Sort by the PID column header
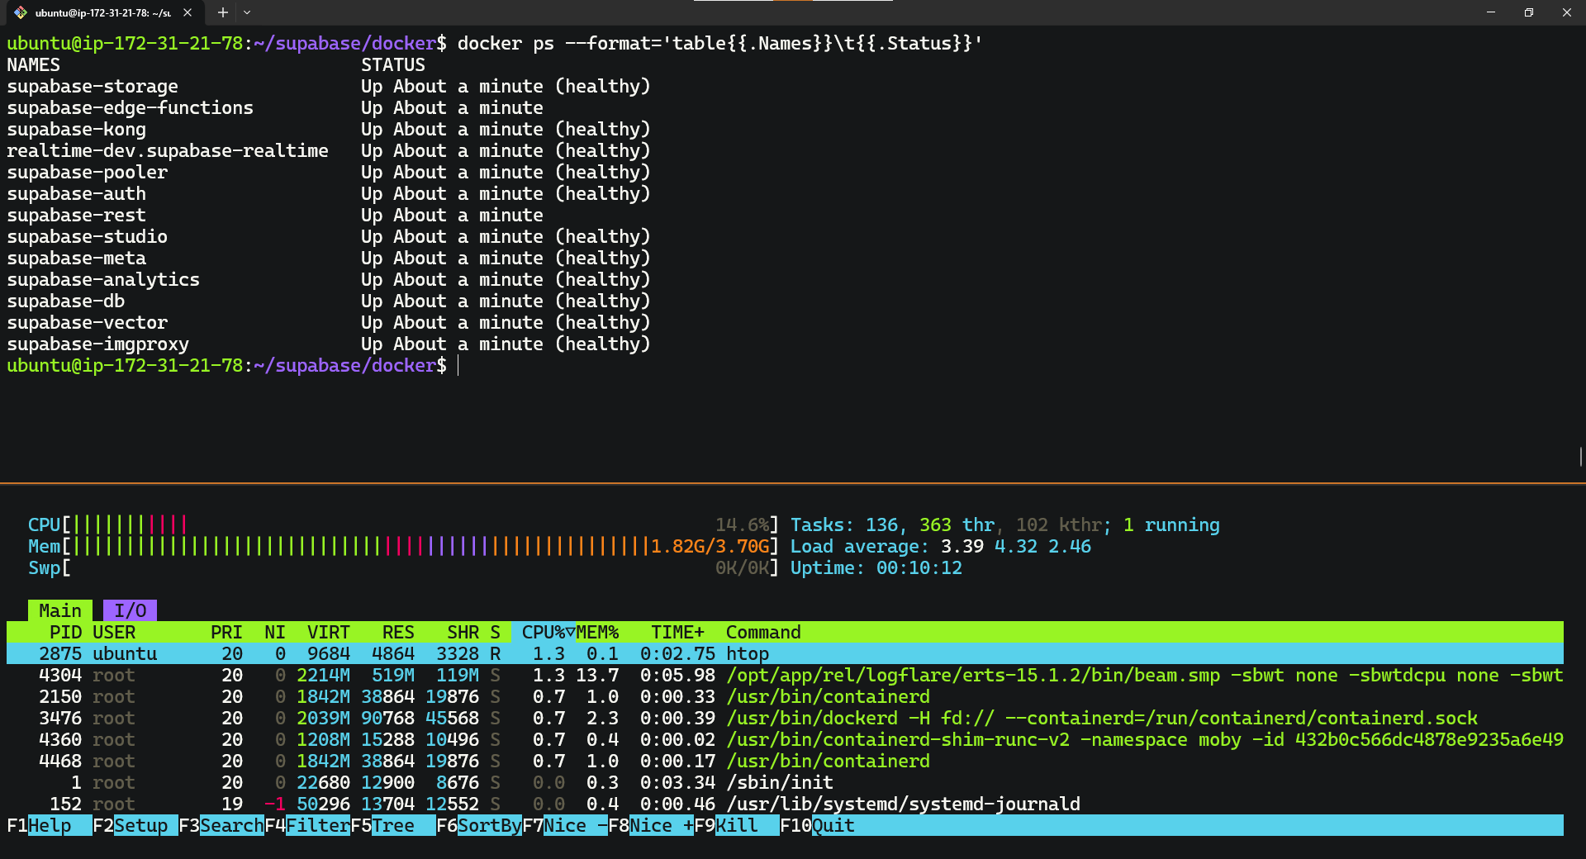 tap(65, 632)
